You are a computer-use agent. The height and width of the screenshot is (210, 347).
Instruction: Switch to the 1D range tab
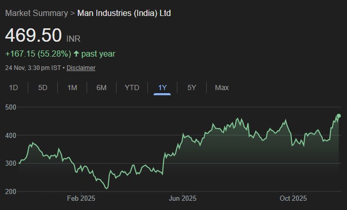[x=13, y=87]
